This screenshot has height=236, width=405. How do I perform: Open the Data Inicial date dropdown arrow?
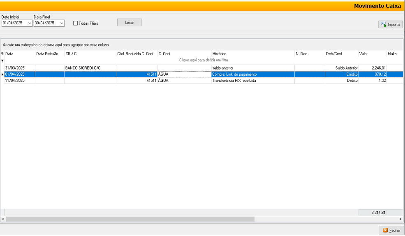(x=30, y=23)
